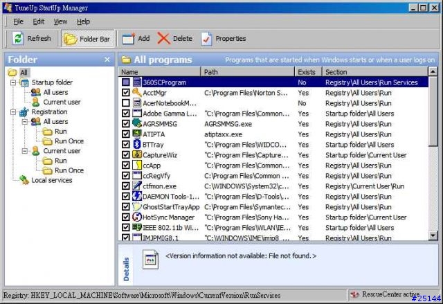This screenshot has width=443, height=304.
Task: Uncheck the AcctMgr checkbox
Action: (126, 93)
